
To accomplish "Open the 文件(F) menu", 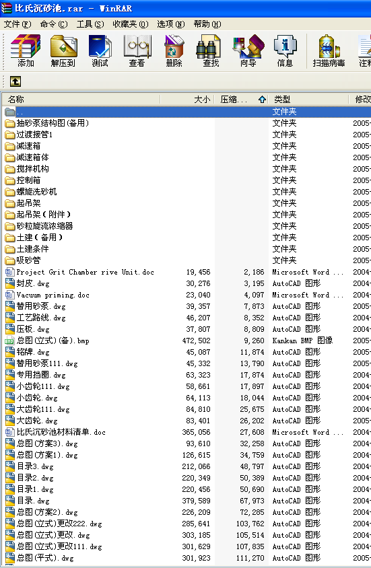I will tap(18, 24).
